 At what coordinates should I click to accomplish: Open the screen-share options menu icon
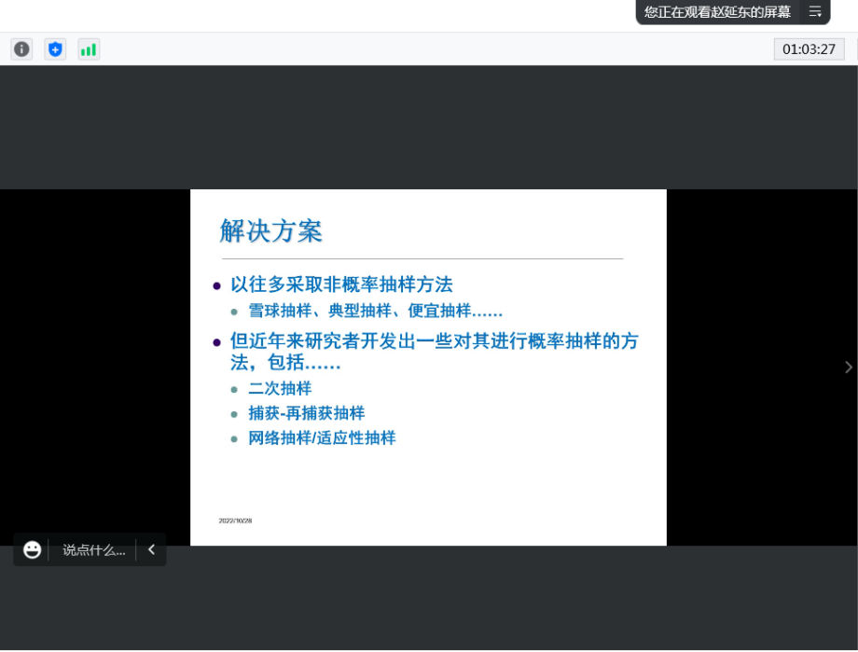point(815,11)
